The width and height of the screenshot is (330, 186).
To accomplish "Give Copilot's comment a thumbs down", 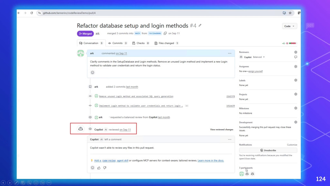I will point(105,168).
